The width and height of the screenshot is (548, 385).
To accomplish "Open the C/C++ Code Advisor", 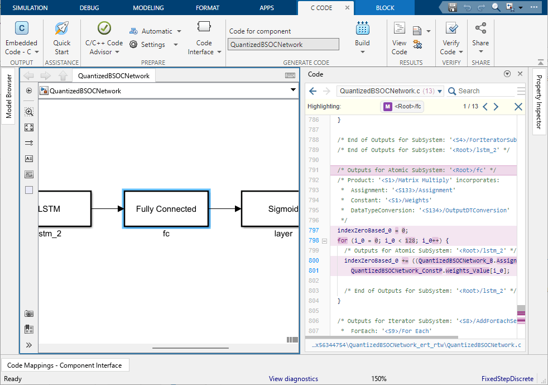I will tap(104, 29).
